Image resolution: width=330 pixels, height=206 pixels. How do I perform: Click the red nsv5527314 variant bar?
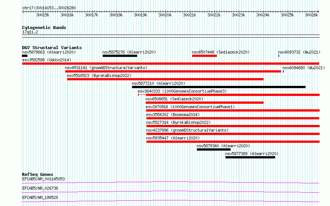tap(233, 126)
